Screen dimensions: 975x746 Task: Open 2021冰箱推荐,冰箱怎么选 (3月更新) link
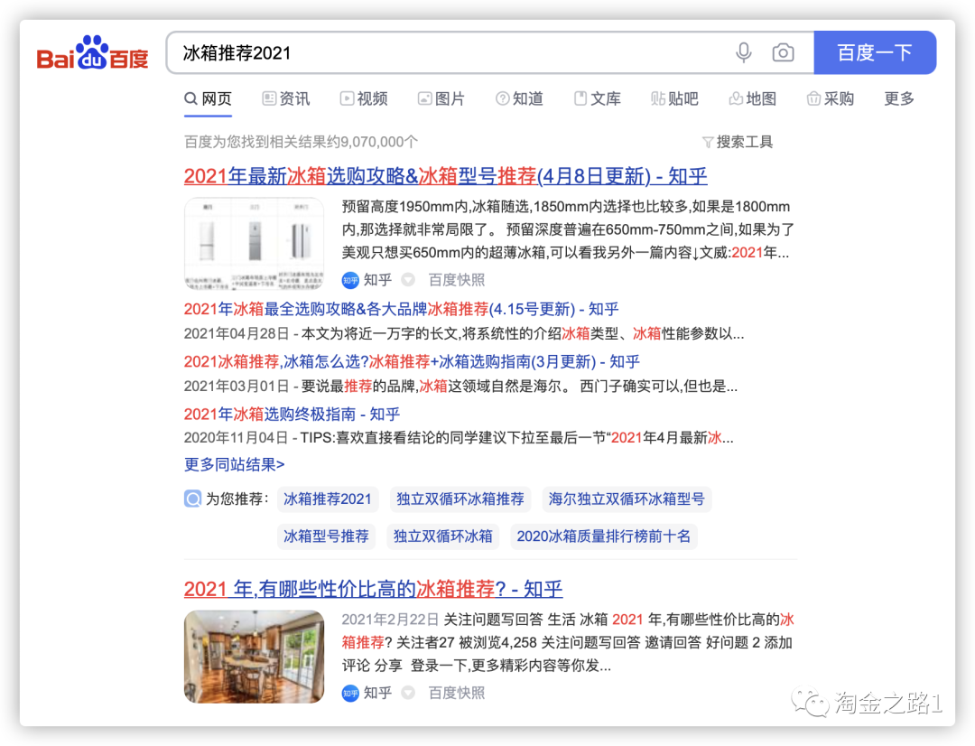(x=412, y=361)
